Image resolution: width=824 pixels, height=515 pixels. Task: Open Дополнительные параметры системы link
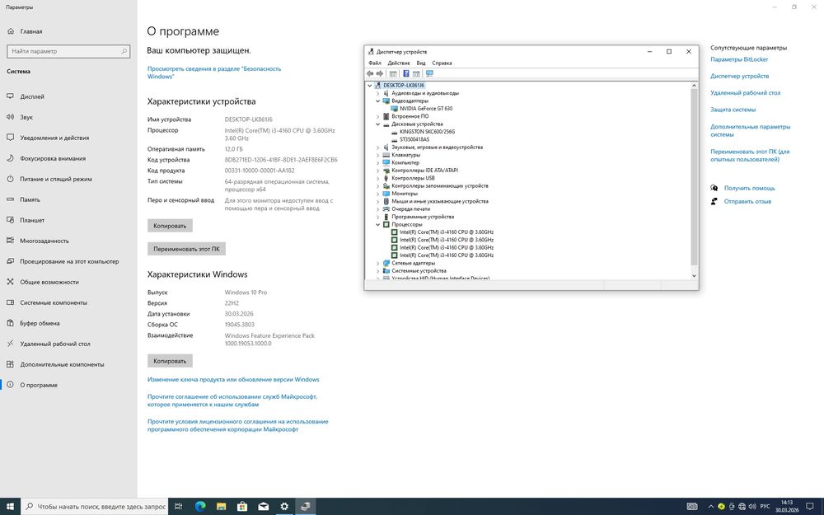(x=750, y=130)
